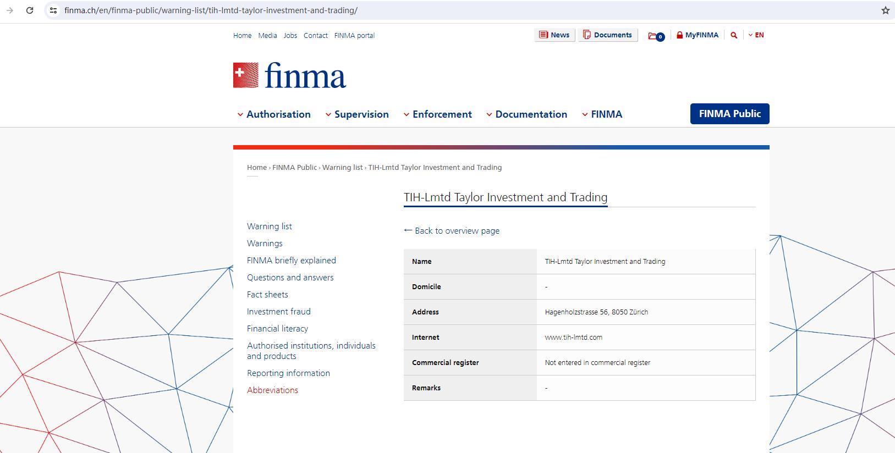Select Abbreviations in the sidebar
This screenshot has width=895, height=453.
[x=272, y=390]
